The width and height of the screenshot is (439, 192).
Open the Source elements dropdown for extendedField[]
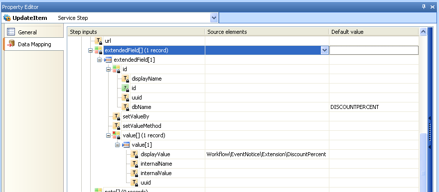[x=324, y=50]
